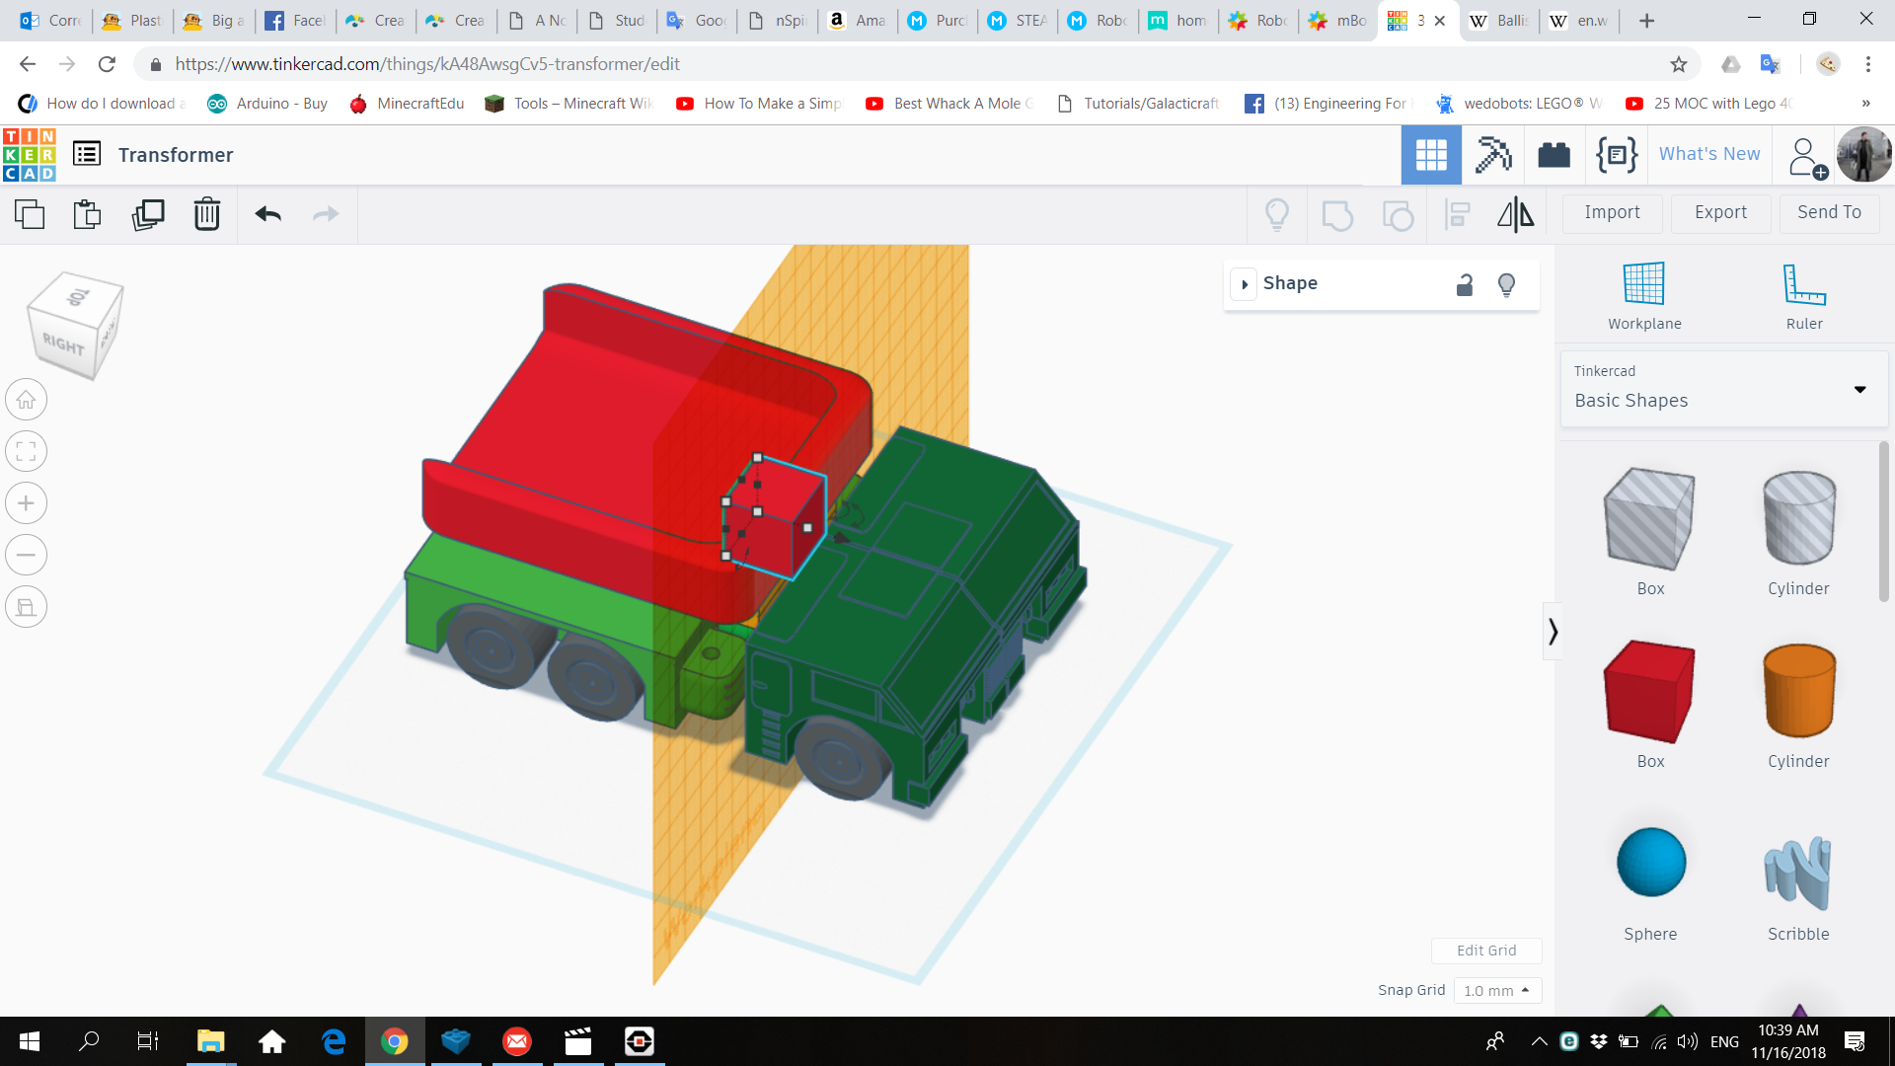
Task: Click the Home view button
Action: 27,400
